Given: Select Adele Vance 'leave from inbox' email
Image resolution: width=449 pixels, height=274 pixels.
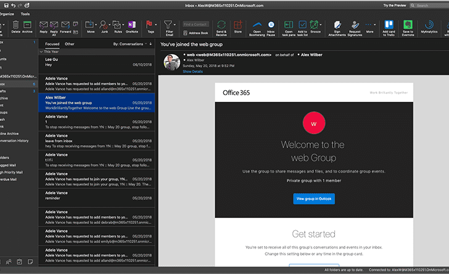Looking at the screenshot, I should point(97,141).
